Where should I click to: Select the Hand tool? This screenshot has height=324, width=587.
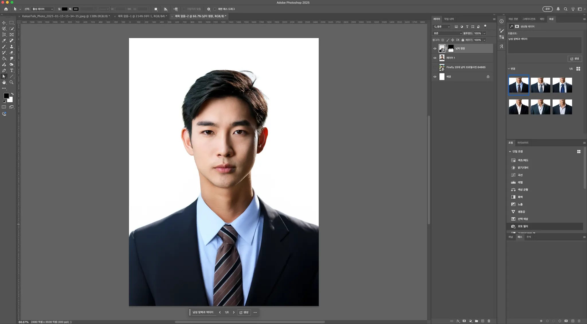click(4, 82)
